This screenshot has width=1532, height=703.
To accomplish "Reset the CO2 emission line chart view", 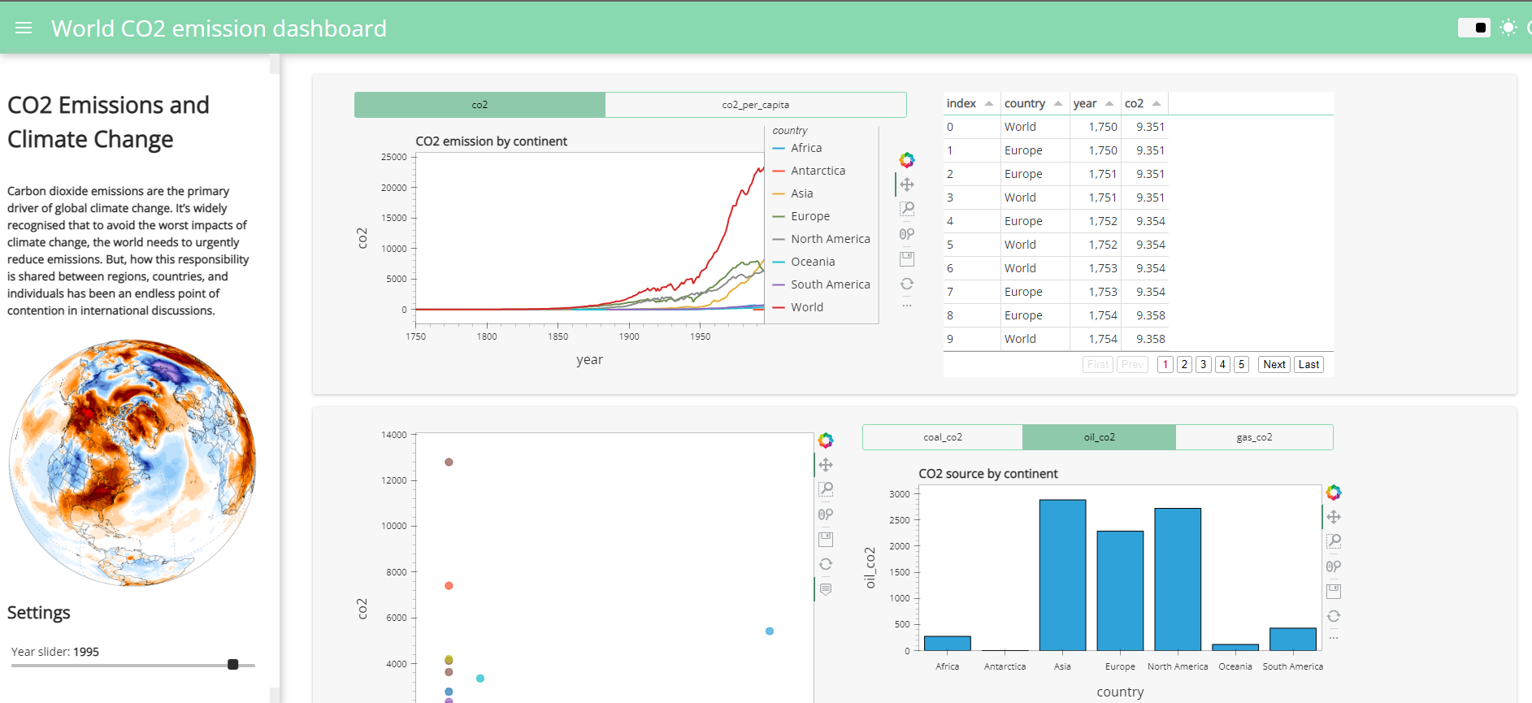I will coord(907,284).
